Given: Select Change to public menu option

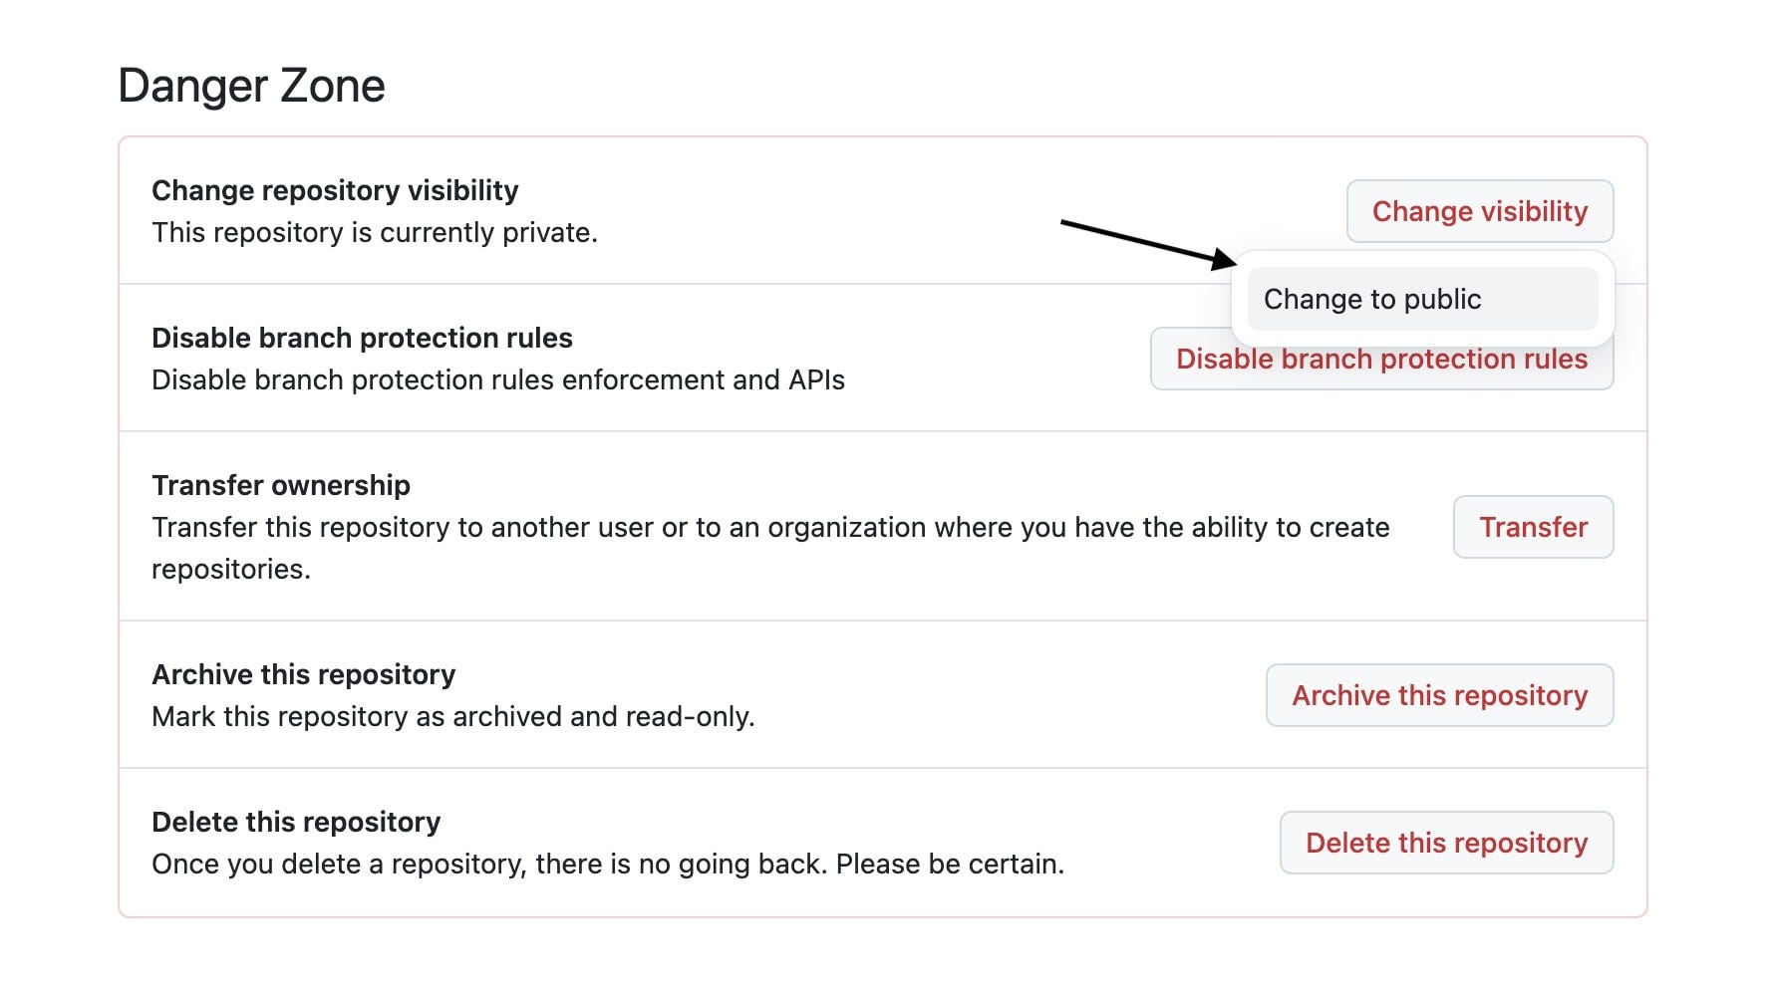Looking at the screenshot, I should point(1422,299).
